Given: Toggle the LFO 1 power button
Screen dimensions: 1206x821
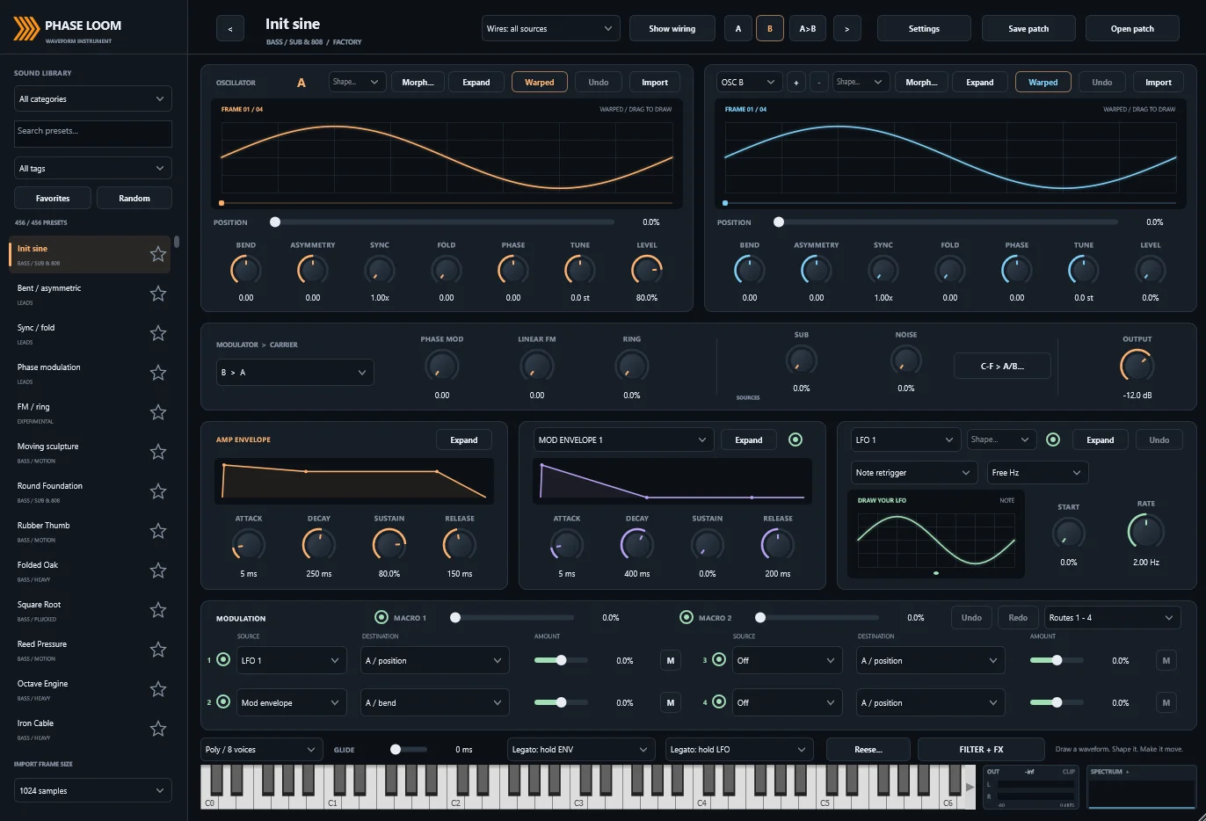Looking at the screenshot, I should point(1053,440).
